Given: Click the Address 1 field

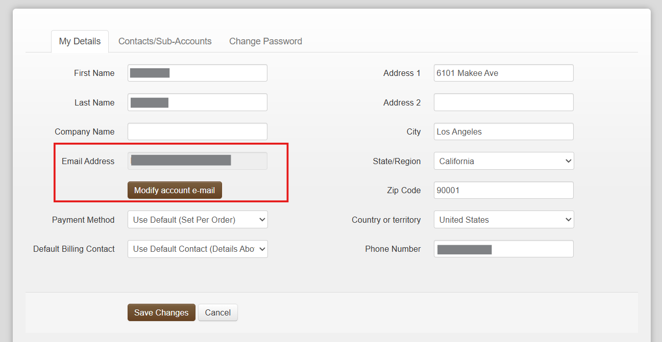Looking at the screenshot, I should pyautogui.click(x=503, y=73).
